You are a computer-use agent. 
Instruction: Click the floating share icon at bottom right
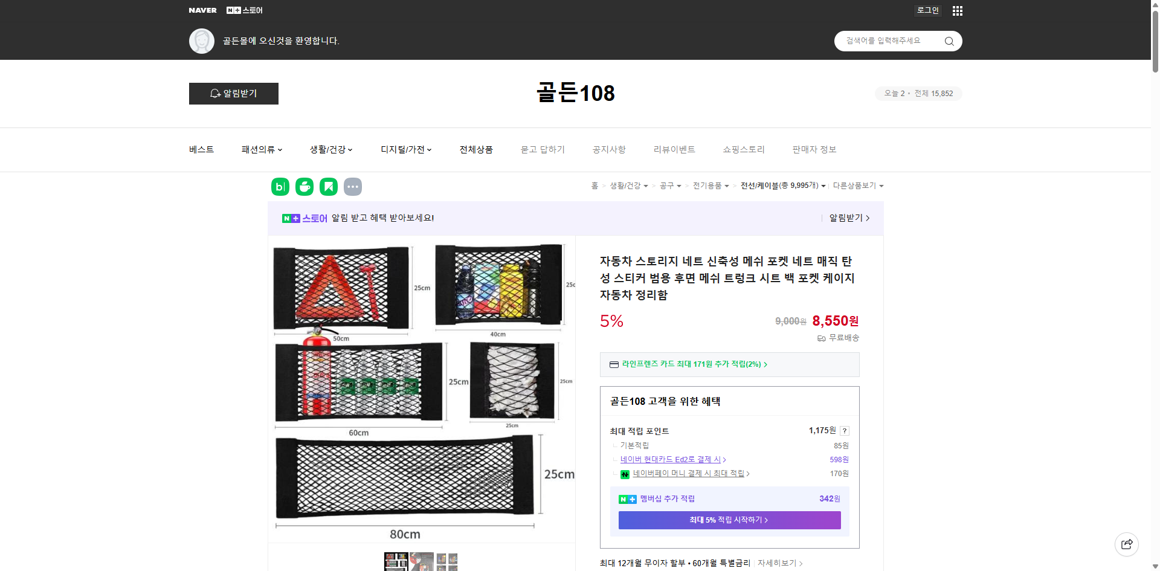(1127, 544)
